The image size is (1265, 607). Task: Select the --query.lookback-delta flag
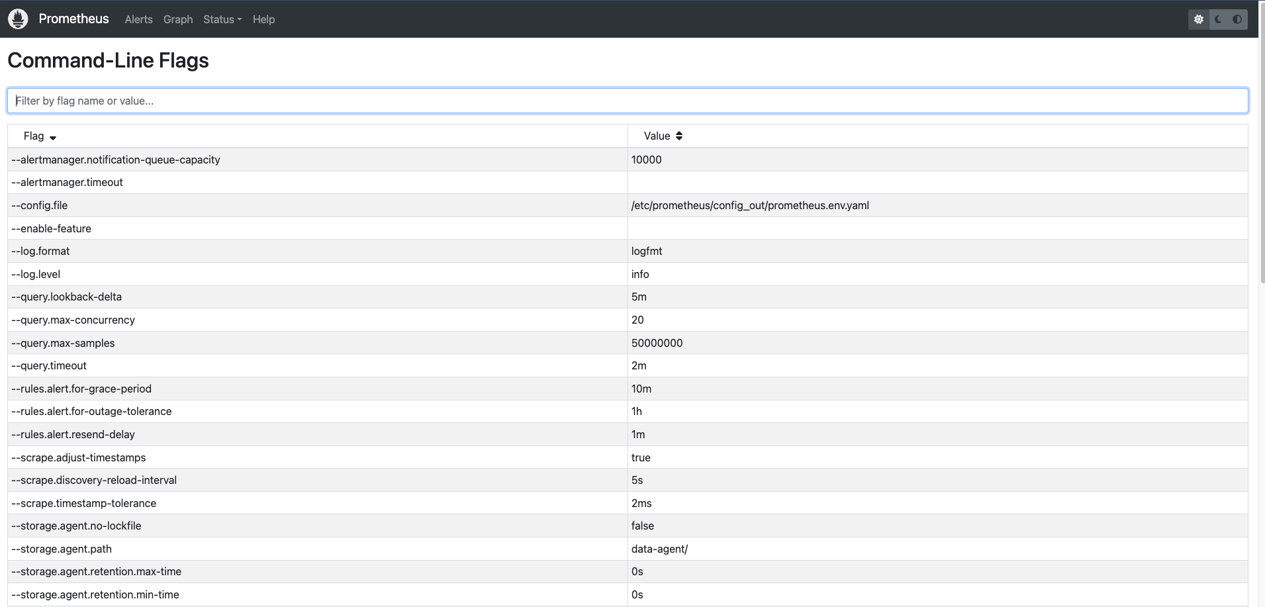pos(66,297)
